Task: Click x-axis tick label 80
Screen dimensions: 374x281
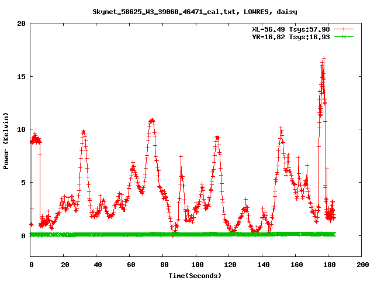Action: pyautogui.click(x=164, y=265)
